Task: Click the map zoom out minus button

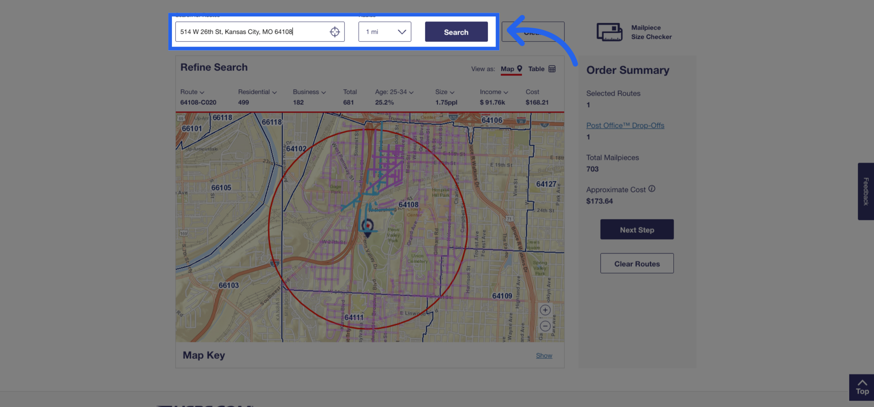Action: click(x=545, y=326)
